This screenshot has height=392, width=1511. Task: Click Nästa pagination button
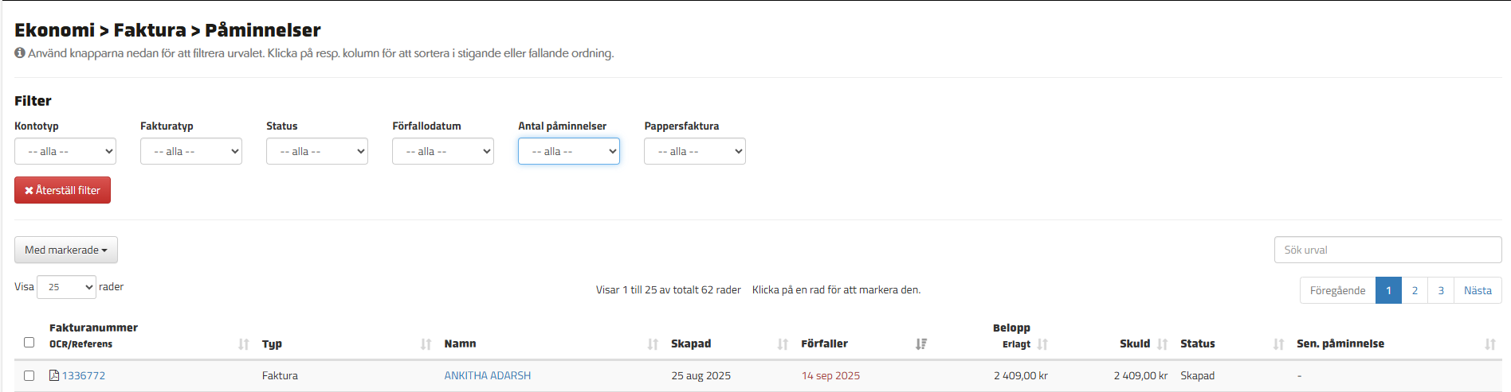(1477, 290)
